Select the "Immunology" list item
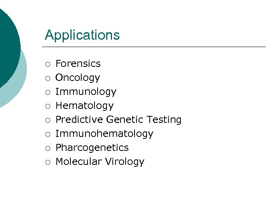Screen dimensions: 280x210 [x=86, y=91]
